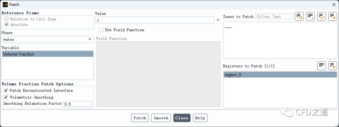
Task: Click the Registers to Patch select-all icon
Action: tap(322, 66)
